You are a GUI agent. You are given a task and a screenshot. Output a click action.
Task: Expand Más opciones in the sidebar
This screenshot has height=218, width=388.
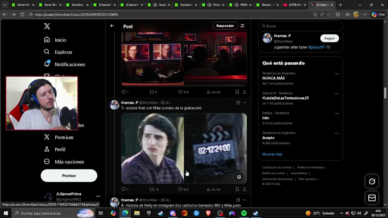[64, 162]
